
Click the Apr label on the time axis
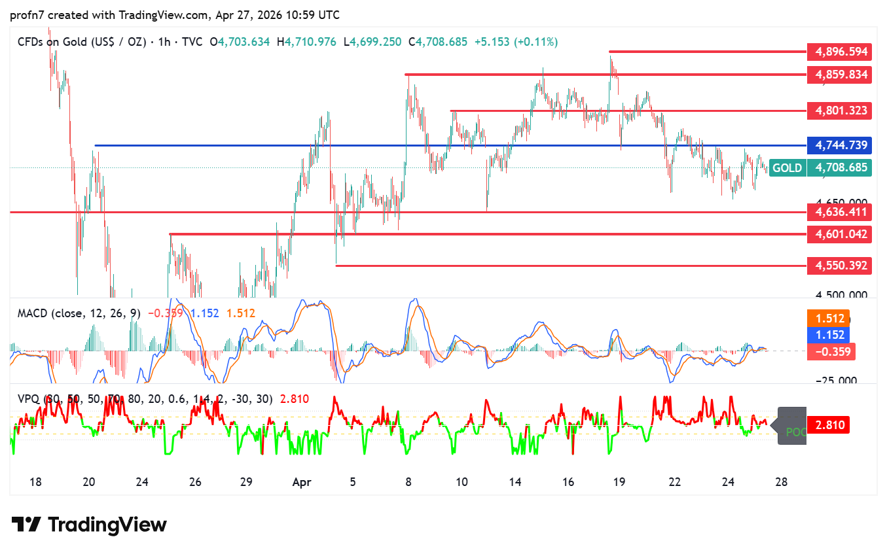pyautogui.click(x=301, y=482)
